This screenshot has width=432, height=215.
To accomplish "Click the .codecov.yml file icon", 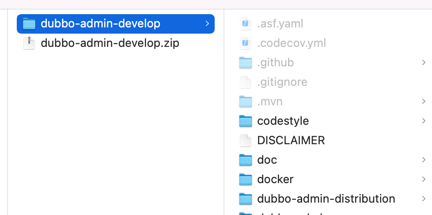I will coord(245,43).
